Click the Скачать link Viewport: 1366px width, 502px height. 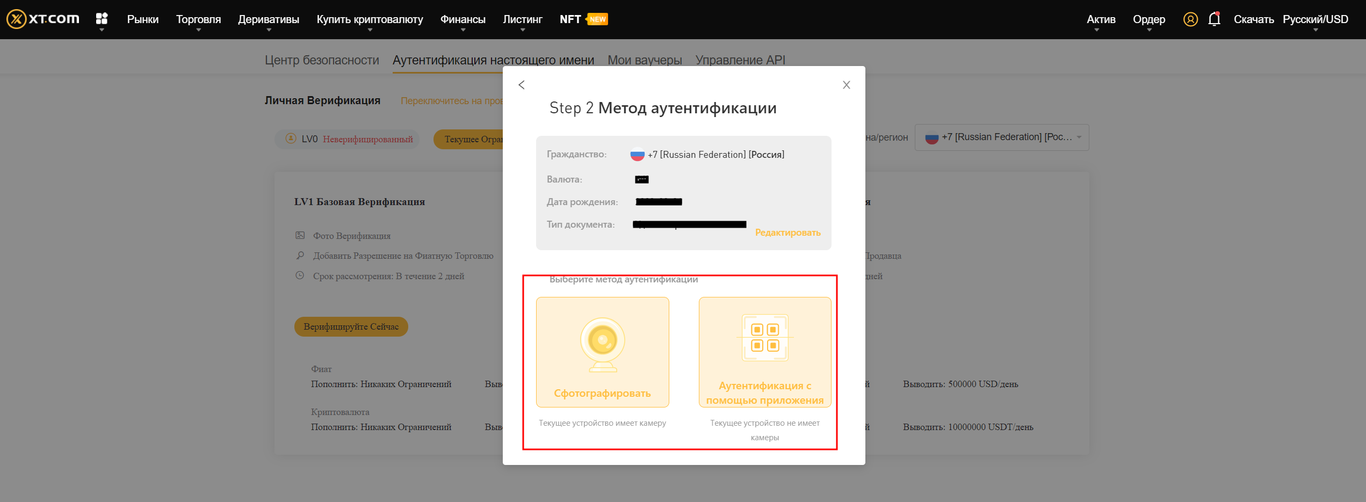tap(1254, 19)
